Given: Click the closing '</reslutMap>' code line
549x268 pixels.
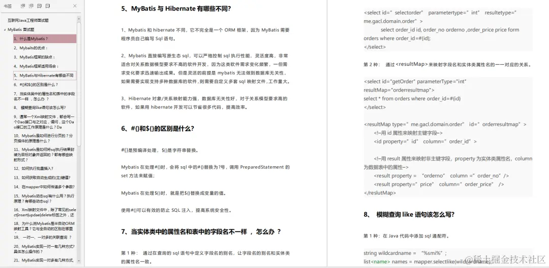Looking at the screenshot, I should tap(380, 193).
